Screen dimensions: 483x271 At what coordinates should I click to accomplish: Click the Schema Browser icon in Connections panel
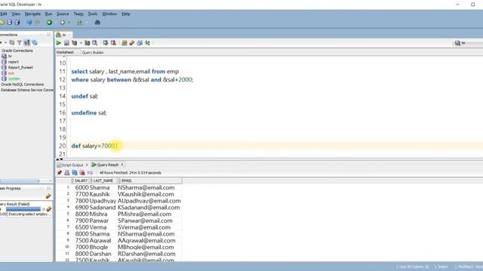(35, 43)
